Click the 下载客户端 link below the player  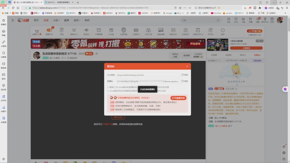click(108, 124)
